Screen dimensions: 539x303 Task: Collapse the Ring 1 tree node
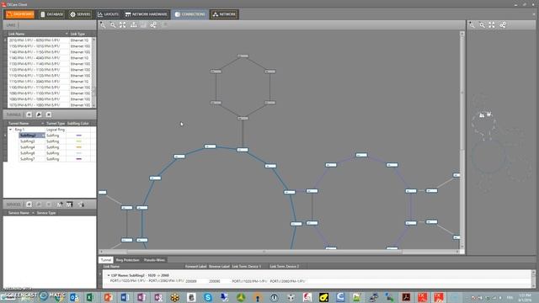[x=10, y=130]
